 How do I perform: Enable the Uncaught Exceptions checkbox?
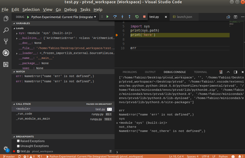coord(18,146)
